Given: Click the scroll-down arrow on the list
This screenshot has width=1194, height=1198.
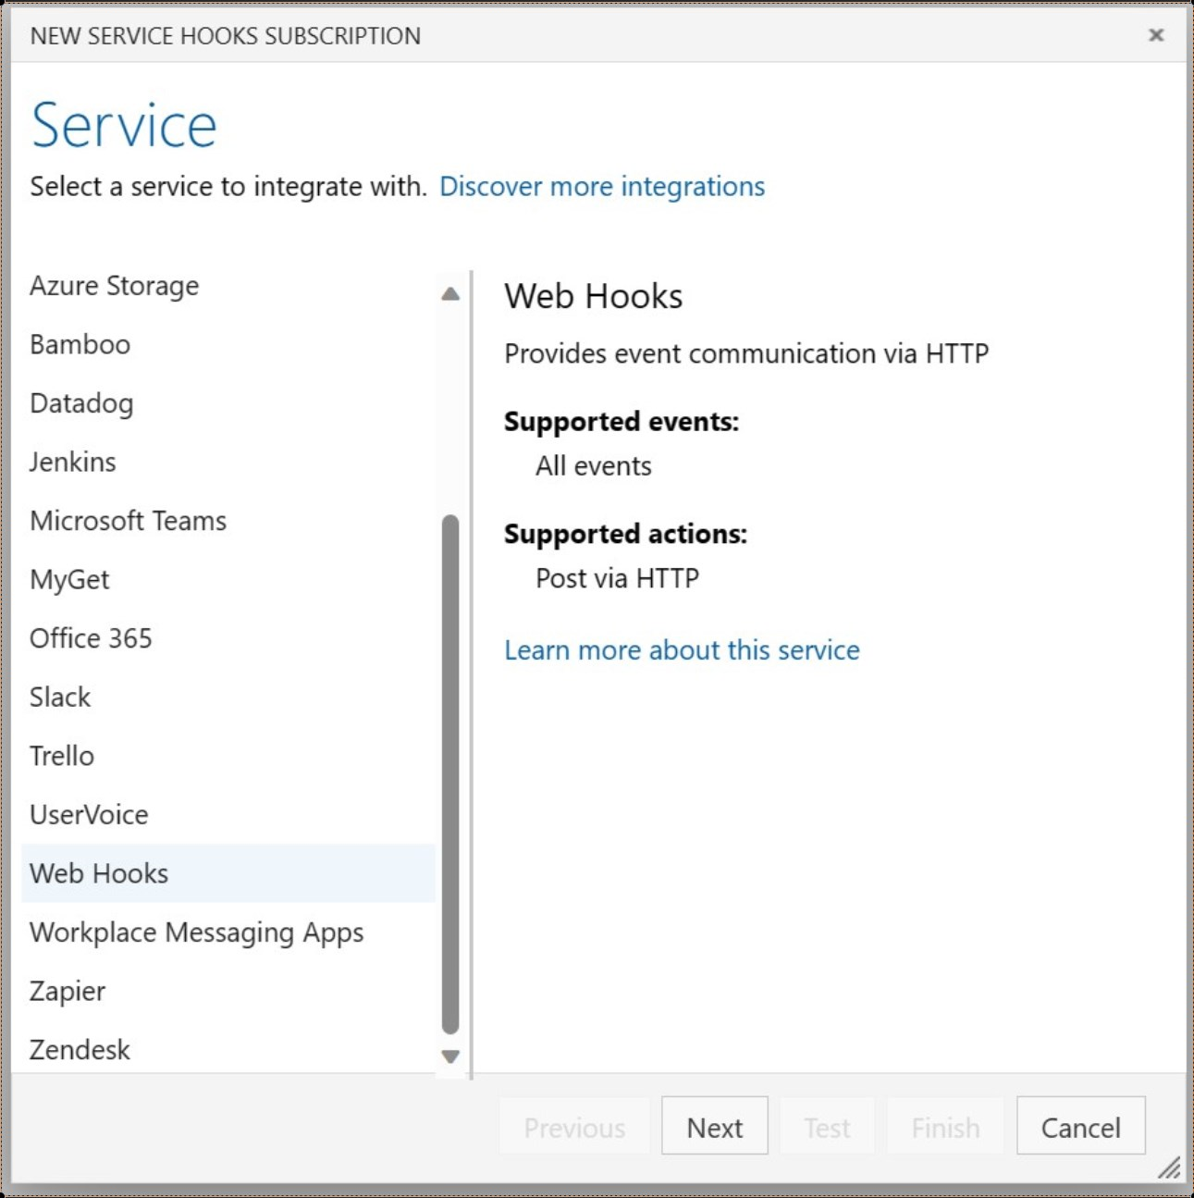Looking at the screenshot, I should click(450, 1056).
